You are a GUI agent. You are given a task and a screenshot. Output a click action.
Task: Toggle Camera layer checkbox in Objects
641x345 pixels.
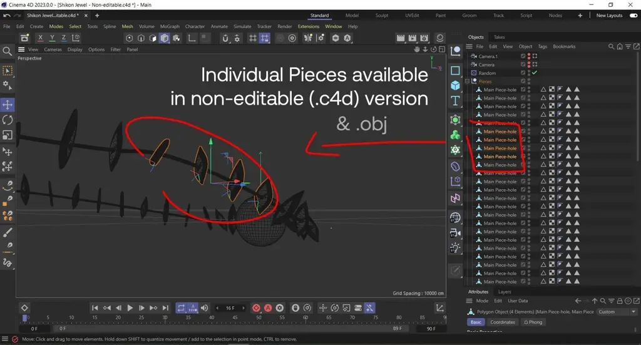[x=523, y=64]
